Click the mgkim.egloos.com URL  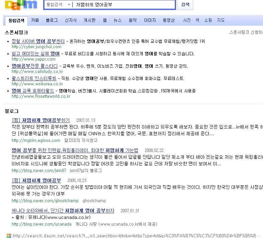36,140
